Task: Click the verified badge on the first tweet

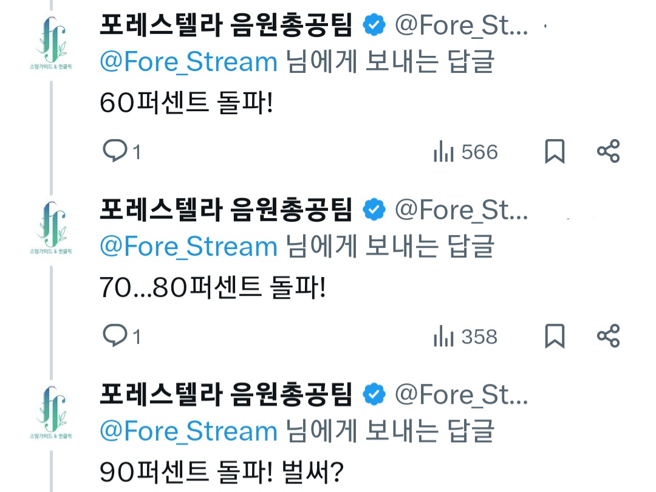Action: pyautogui.click(x=374, y=26)
